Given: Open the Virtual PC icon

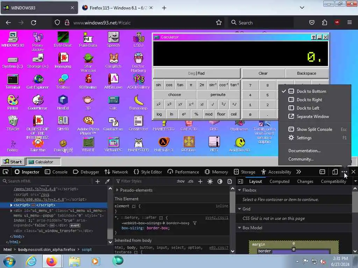Looking at the screenshot, I should tap(113, 144).
